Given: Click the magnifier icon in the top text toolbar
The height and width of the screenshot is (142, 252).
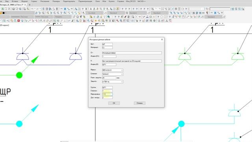Looking at the screenshot, I should [101, 9].
